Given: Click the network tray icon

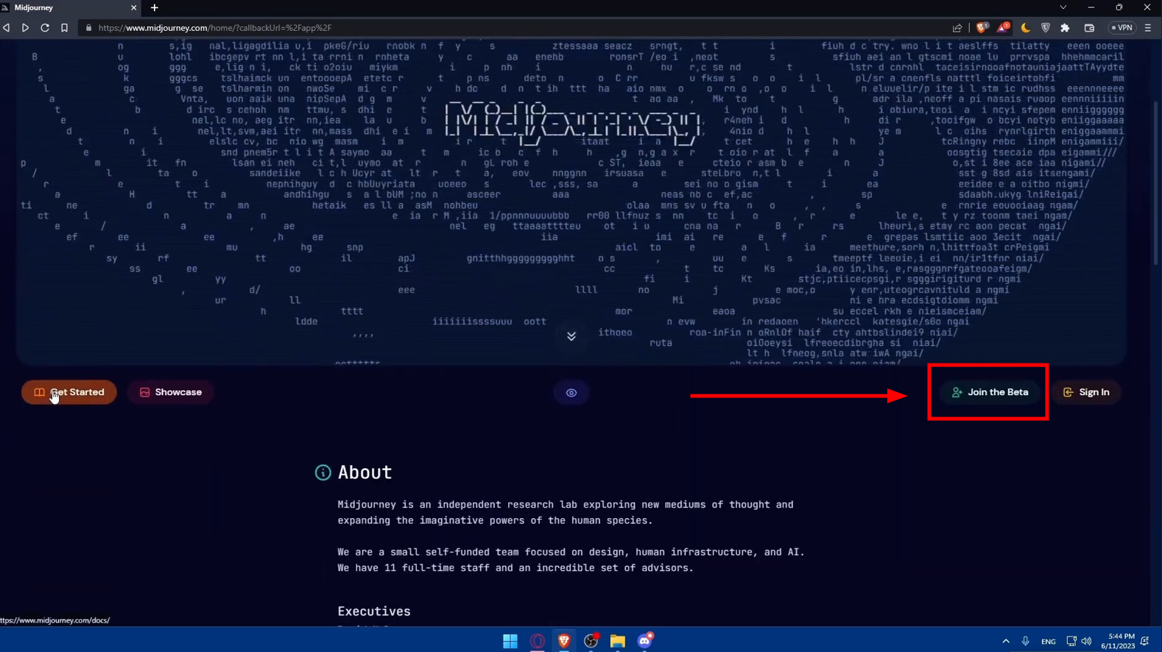Looking at the screenshot, I should click(1071, 642).
